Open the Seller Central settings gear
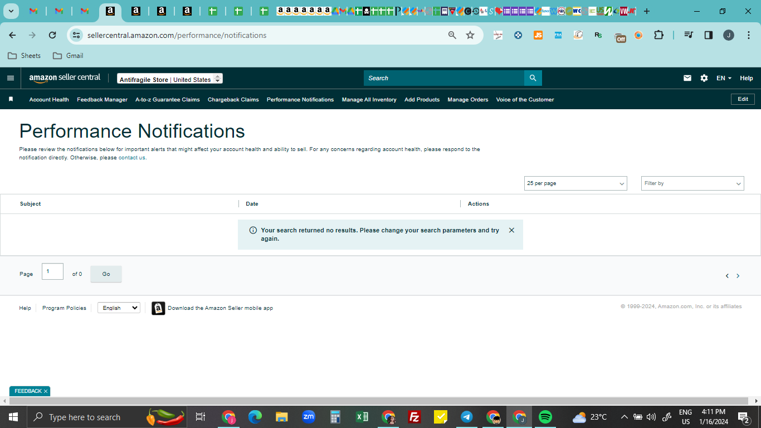The height and width of the screenshot is (428, 761). coord(704,78)
